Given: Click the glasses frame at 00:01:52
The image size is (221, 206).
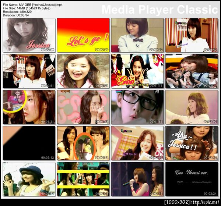Looking at the screenshot, I should [137, 107].
